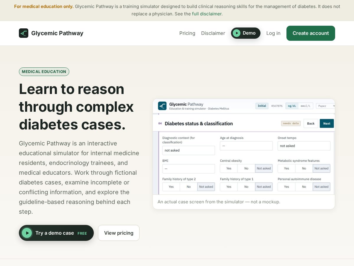Image resolution: width=354 pixels, height=266 pixels.
Task: Select Not asked for Central obesity
Action: 264,168
